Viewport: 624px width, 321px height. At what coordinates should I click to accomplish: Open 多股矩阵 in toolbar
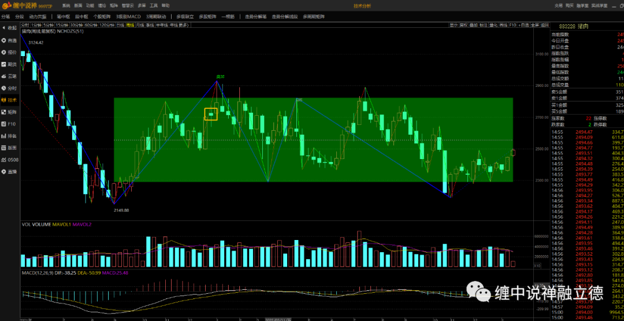click(x=208, y=17)
